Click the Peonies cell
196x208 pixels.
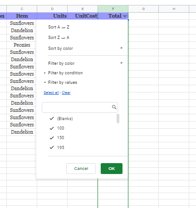click(x=22, y=45)
